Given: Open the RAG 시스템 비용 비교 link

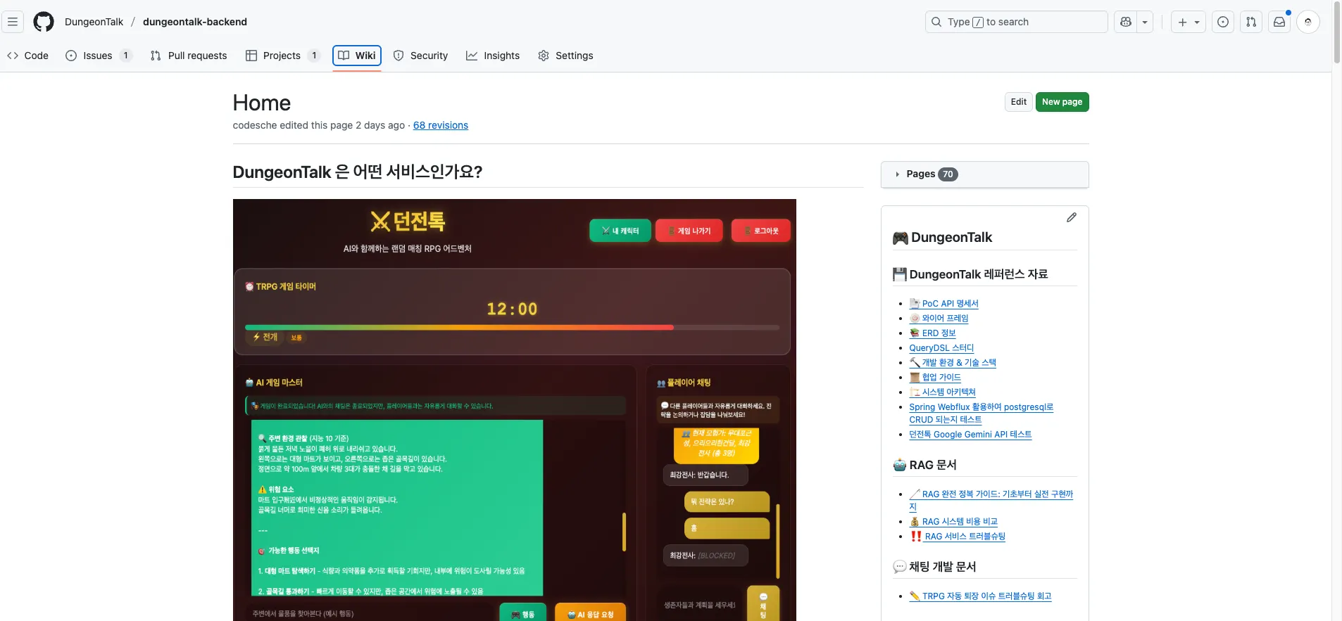Looking at the screenshot, I should click(x=953, y=522).
